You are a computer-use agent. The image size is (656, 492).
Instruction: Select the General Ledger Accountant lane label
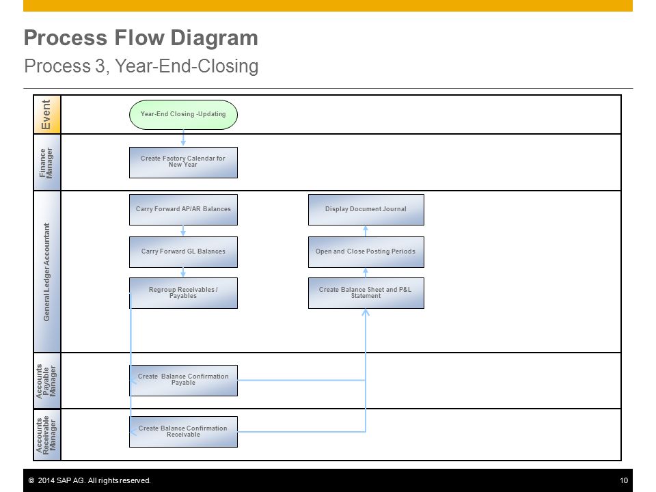[x=47, y=271]
